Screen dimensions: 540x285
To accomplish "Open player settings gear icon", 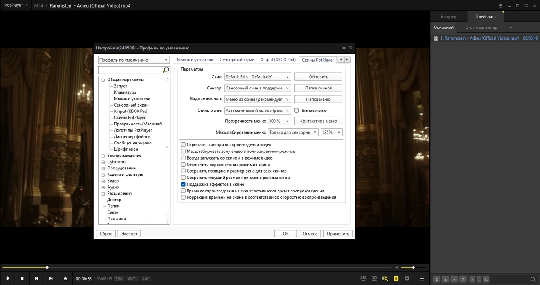I will [407, 279].
